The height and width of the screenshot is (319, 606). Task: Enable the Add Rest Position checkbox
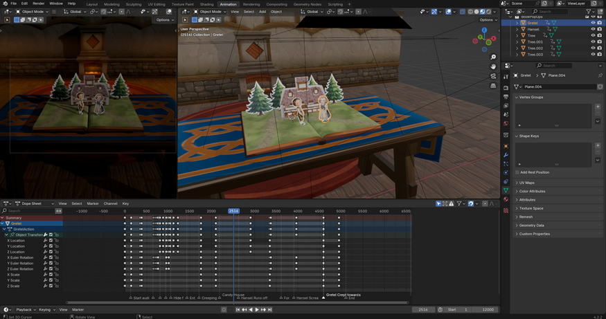click(517, 172)
